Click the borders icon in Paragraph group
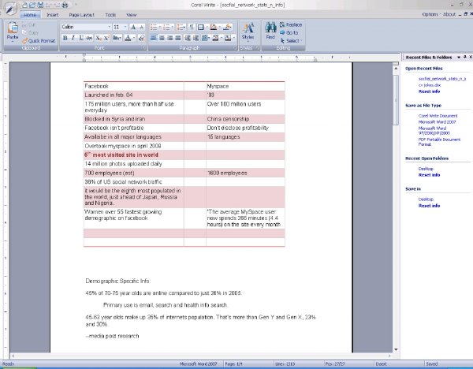Image resolution: width=473 pixels, height=369 pixels. click(x=202, y=27)
